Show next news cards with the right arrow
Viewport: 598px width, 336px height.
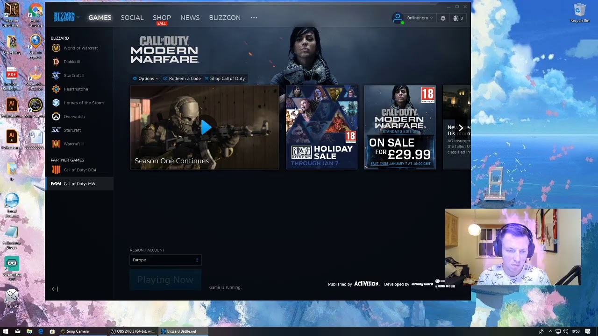[461, 127]
